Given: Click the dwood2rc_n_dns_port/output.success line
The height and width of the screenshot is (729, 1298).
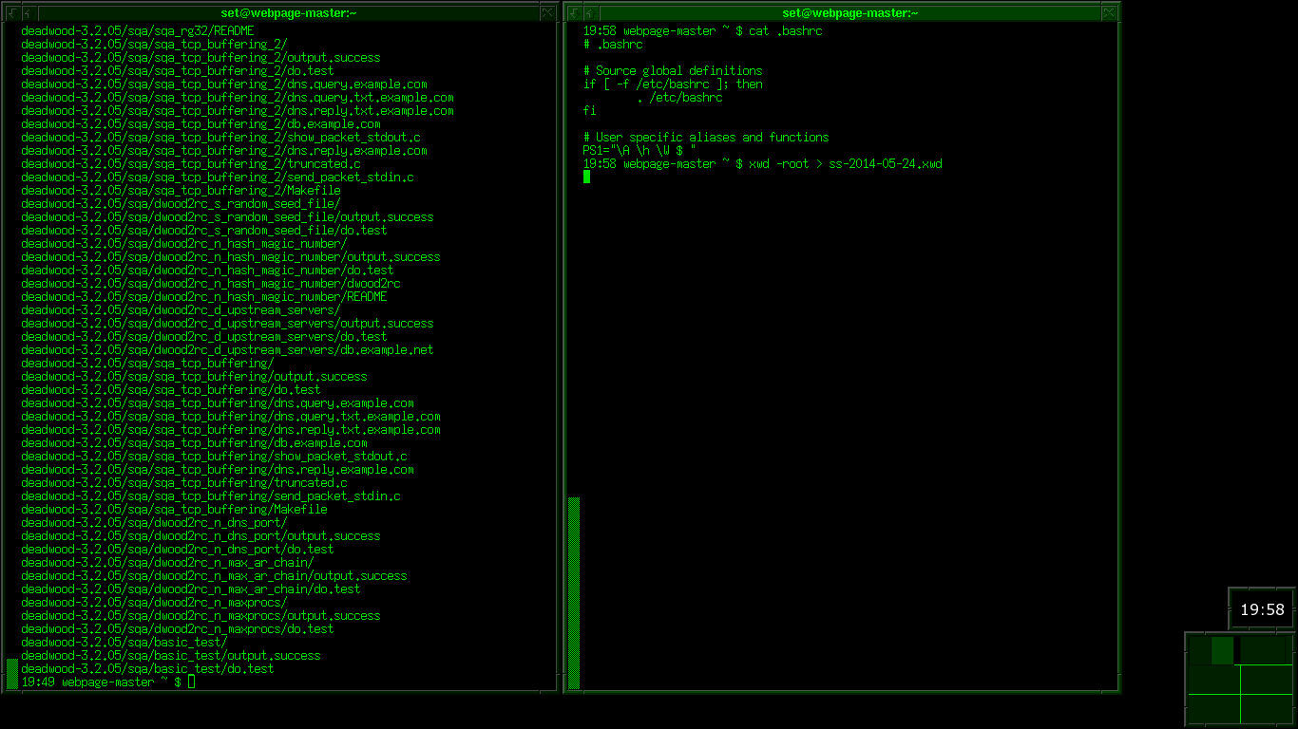Looking at the screenshot, I should (200, 535).
